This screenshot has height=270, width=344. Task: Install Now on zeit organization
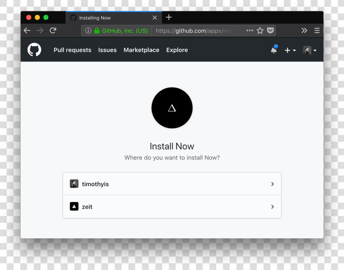pyautogui.click(x=172, y=207)
